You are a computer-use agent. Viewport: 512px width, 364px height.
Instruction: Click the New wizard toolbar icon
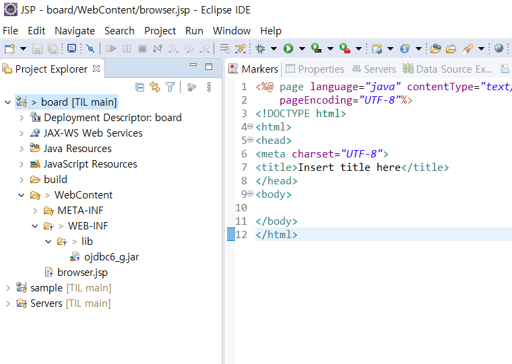(x=9, y=49)
